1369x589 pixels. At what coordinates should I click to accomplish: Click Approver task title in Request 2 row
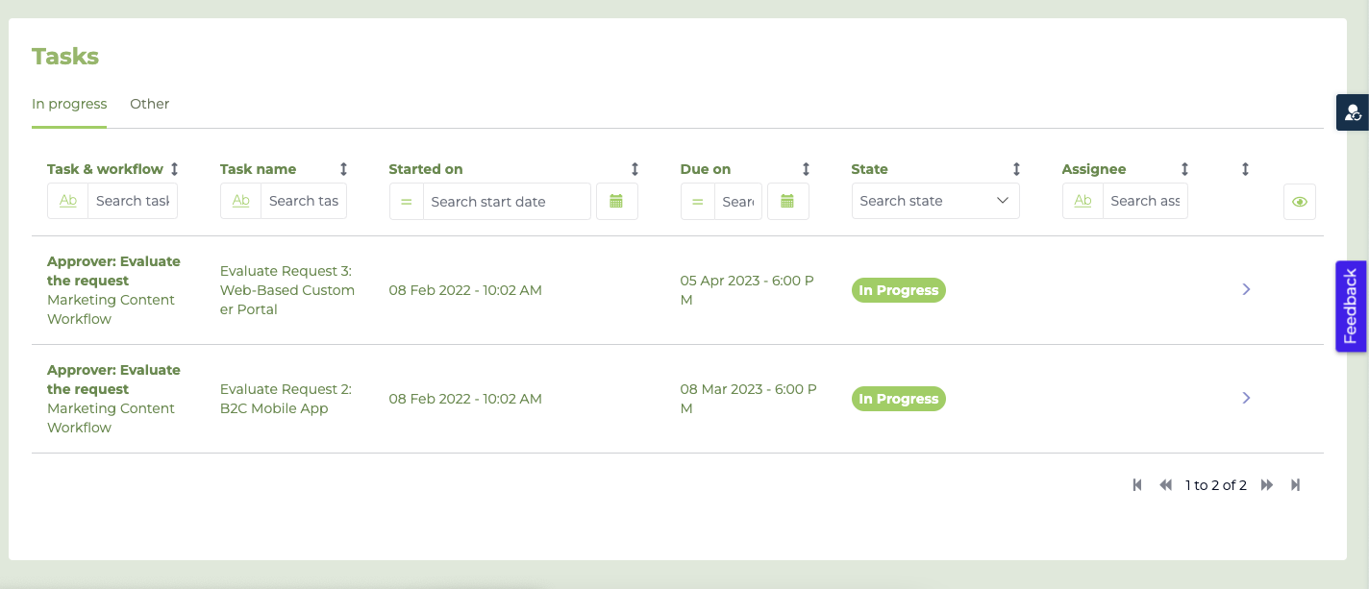click(x=113, y=380)
